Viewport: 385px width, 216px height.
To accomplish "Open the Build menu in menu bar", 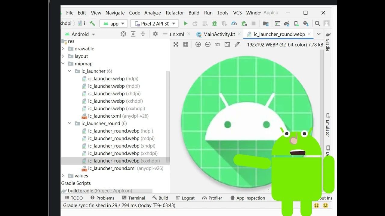I will [x=194, y=13].
